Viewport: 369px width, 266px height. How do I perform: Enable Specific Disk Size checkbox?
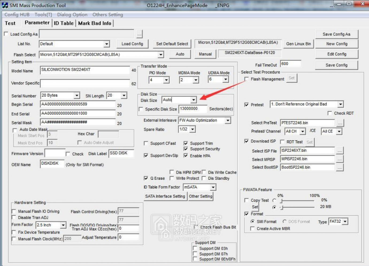coord(141,109)
